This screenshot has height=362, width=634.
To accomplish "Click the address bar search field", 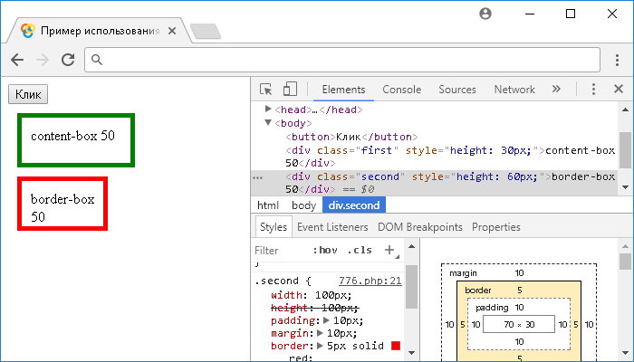I will pos(342,60).
